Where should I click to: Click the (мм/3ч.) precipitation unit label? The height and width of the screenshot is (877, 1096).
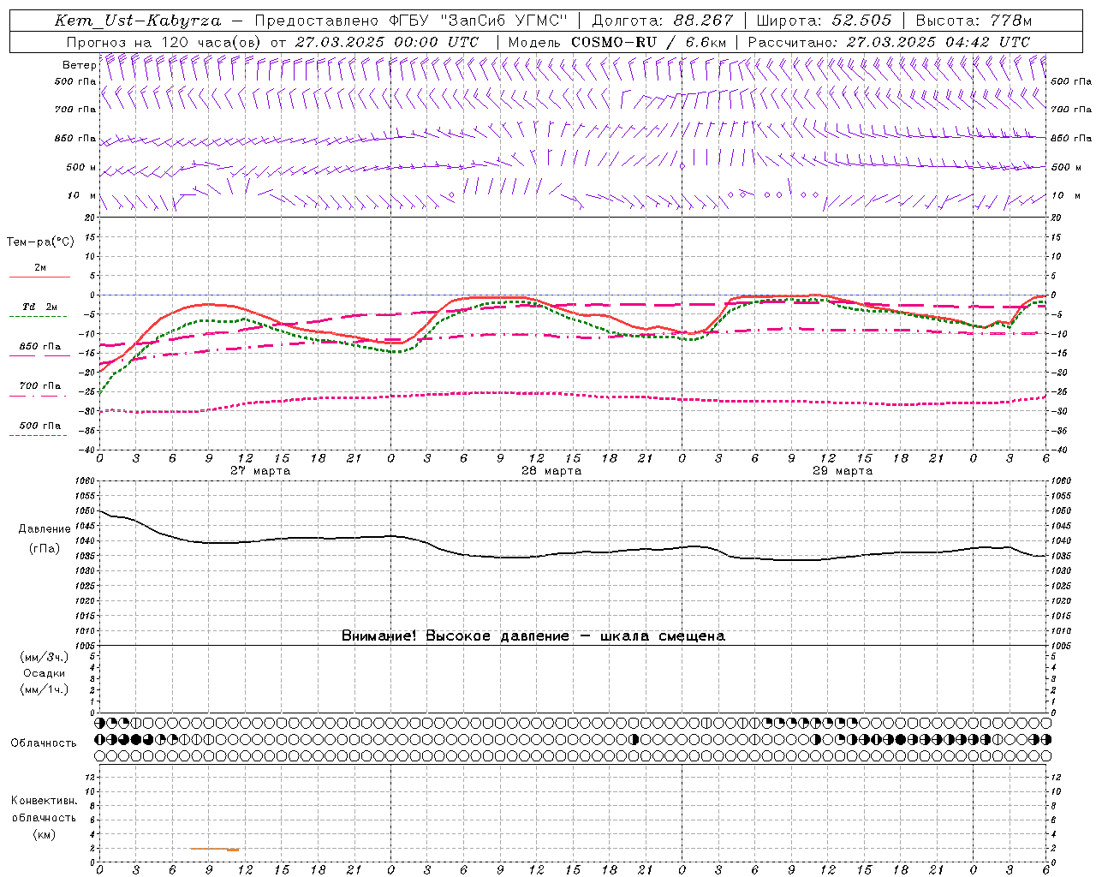pyautogui.click(x=45, y=657)
